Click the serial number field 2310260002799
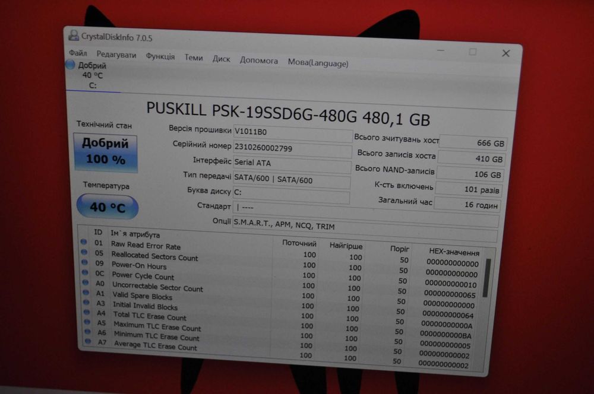This screenshot has height=394, width=594. [x=292, y=149]
